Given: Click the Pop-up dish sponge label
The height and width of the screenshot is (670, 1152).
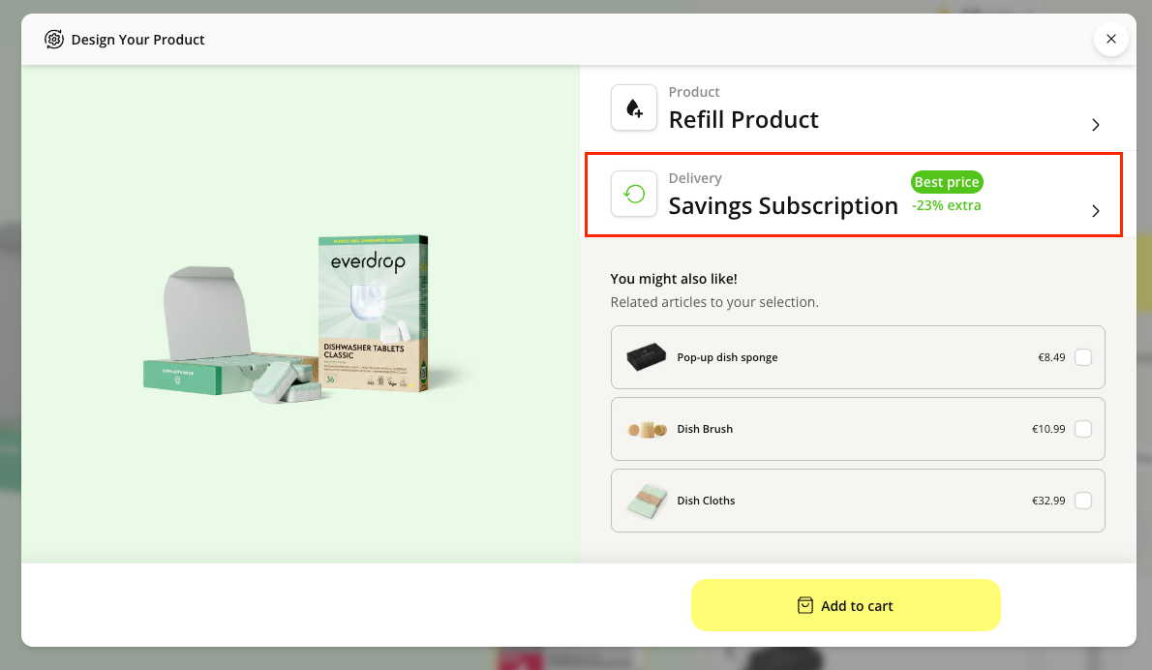Looking at the screenshot, I should 727,357.
